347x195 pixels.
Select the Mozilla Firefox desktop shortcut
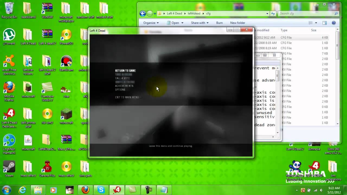9,92
